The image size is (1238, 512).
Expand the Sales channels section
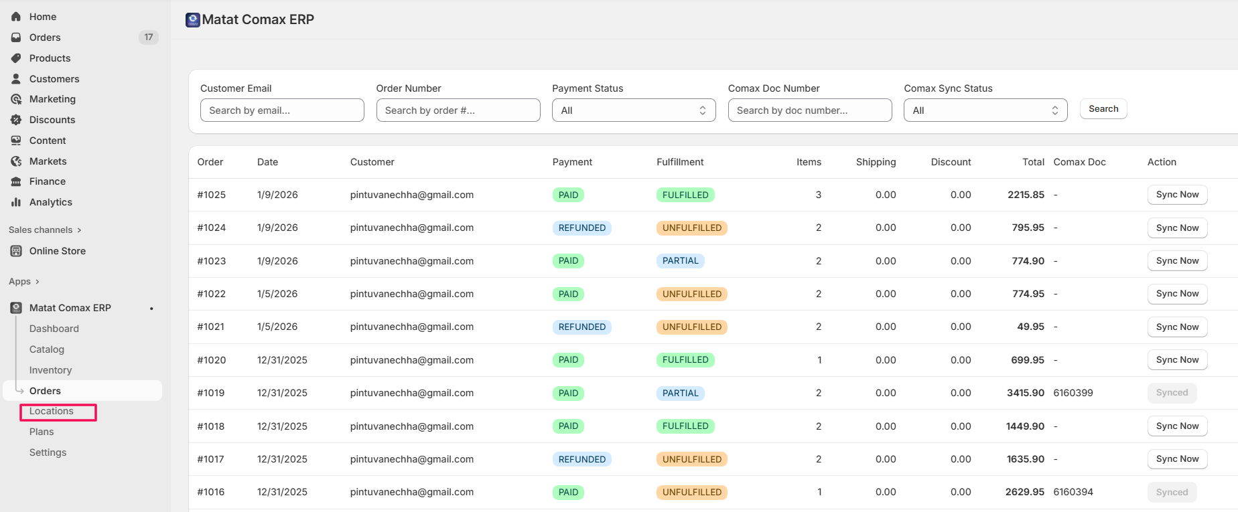(79, 230)
